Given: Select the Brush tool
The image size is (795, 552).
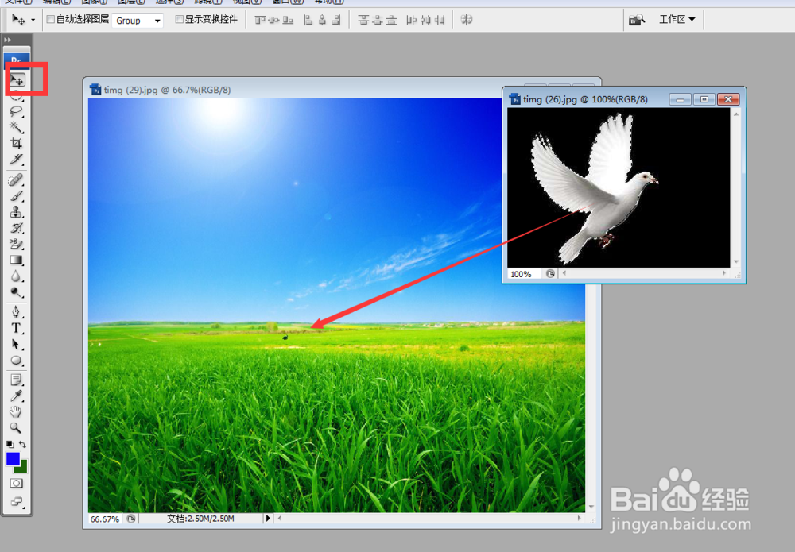Looking at the screenshot, I should pyautogui.click(x=16, y=196).
